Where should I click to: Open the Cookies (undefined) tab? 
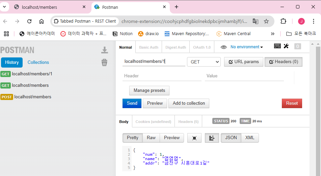[153, 122]
